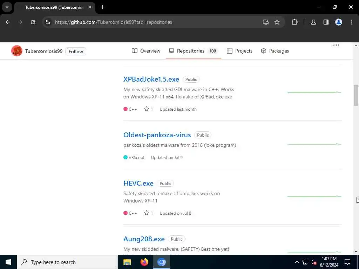
Task: Go forward in browser history
Action: [x=20, y=22]
